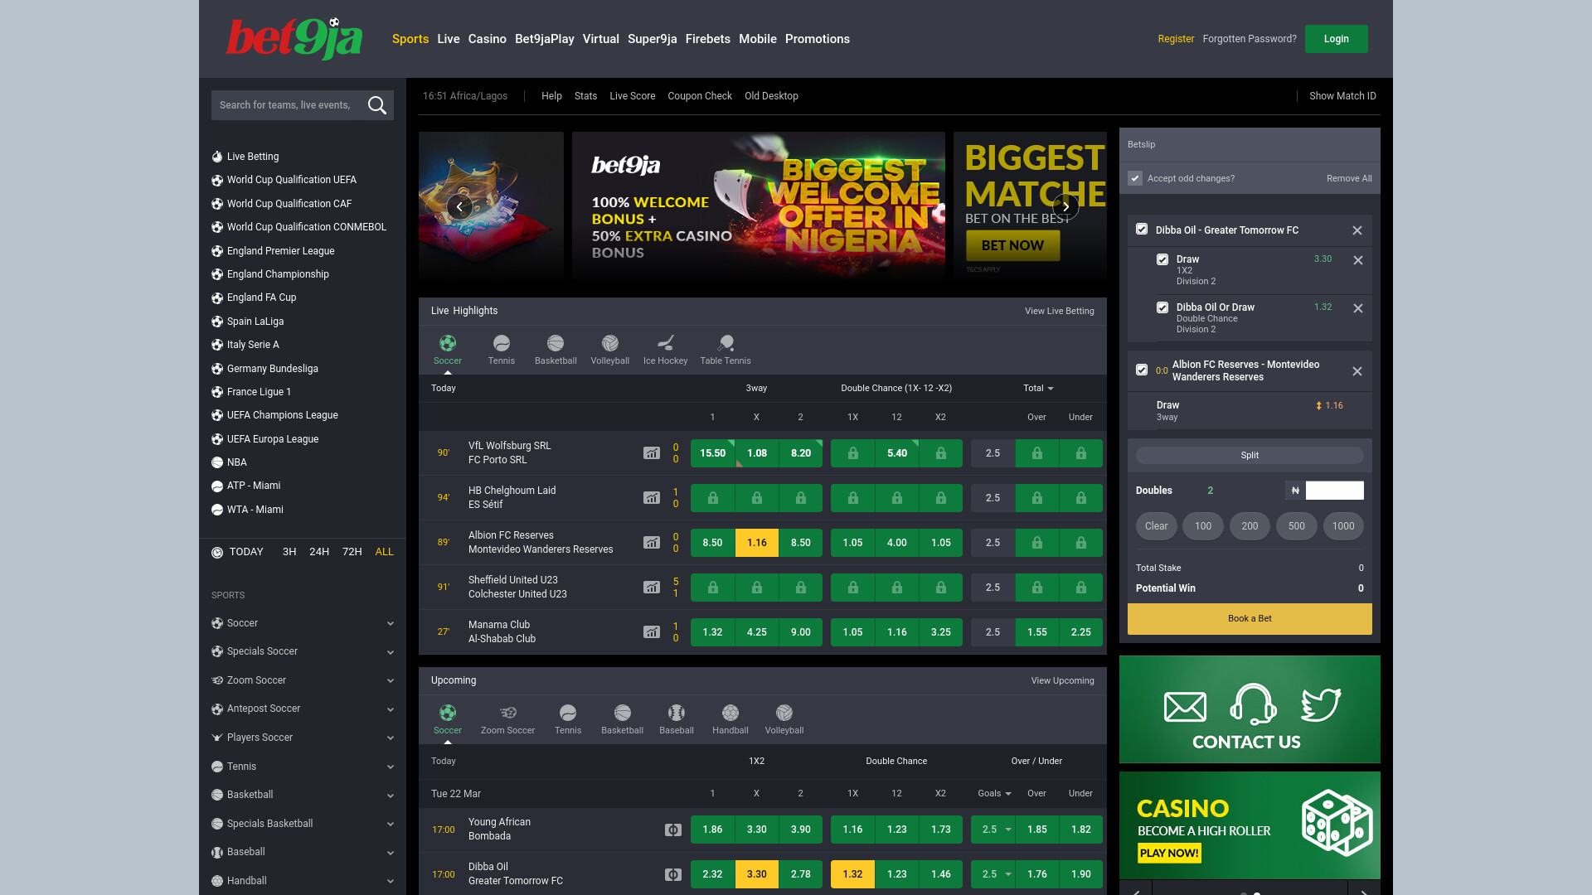Click the bet9ja logo
Image resolution: width=1592 pixels, height=895 pixels.
tap(294, 38)
